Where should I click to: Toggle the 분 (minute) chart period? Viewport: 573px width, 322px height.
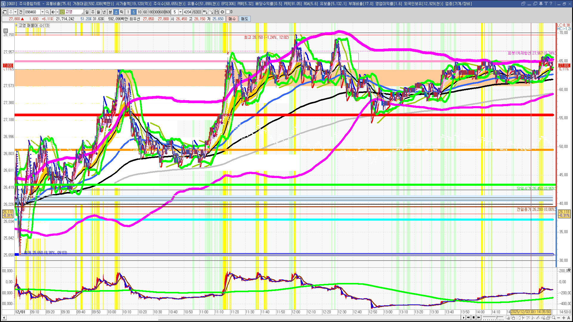click(x=110, y=12)
